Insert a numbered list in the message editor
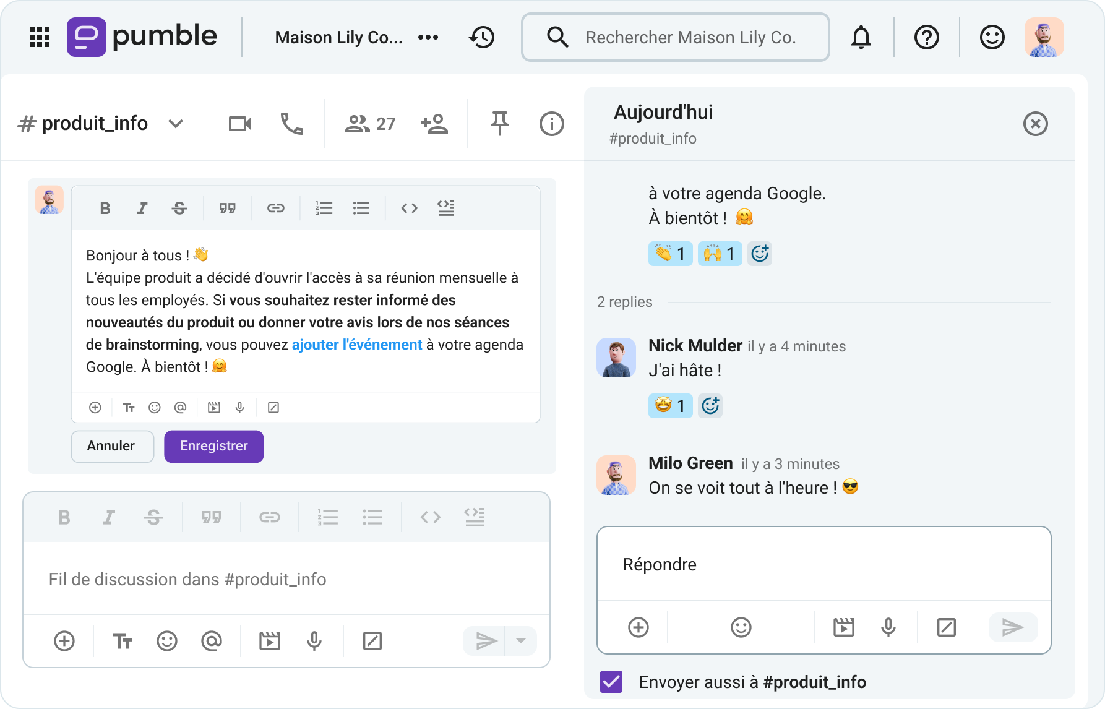Image resolution: width=1105 pixels, height=709 pixels. tap(324, 208)
